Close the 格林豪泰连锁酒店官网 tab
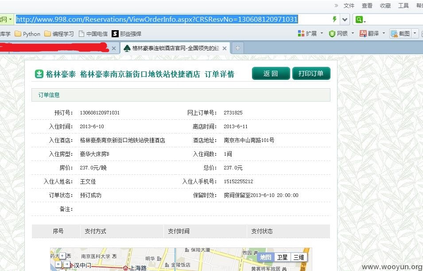This screenshot has width=423, height=271. point(225,48)
